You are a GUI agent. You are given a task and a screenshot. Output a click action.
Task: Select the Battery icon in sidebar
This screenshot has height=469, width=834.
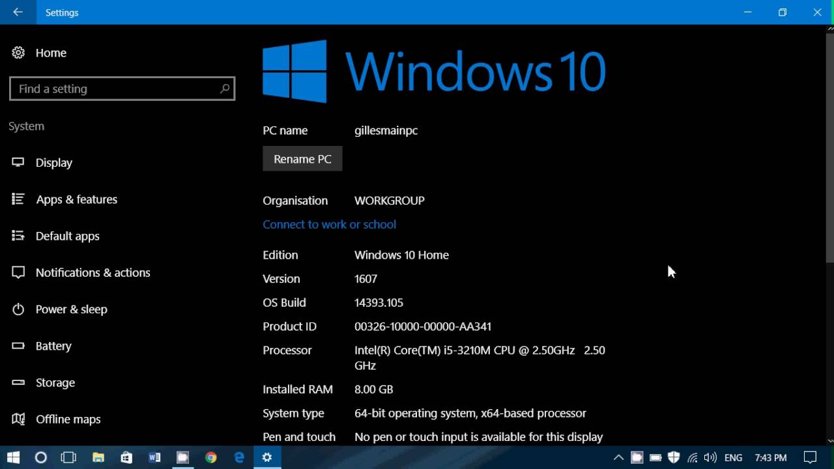[18, 346]
